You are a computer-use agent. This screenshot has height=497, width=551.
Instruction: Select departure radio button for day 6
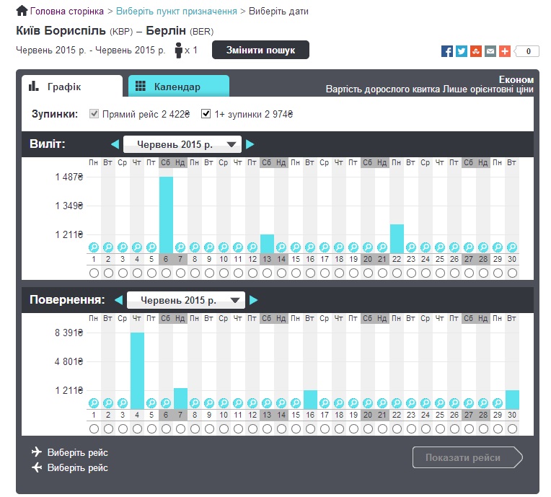coord(166,273)
